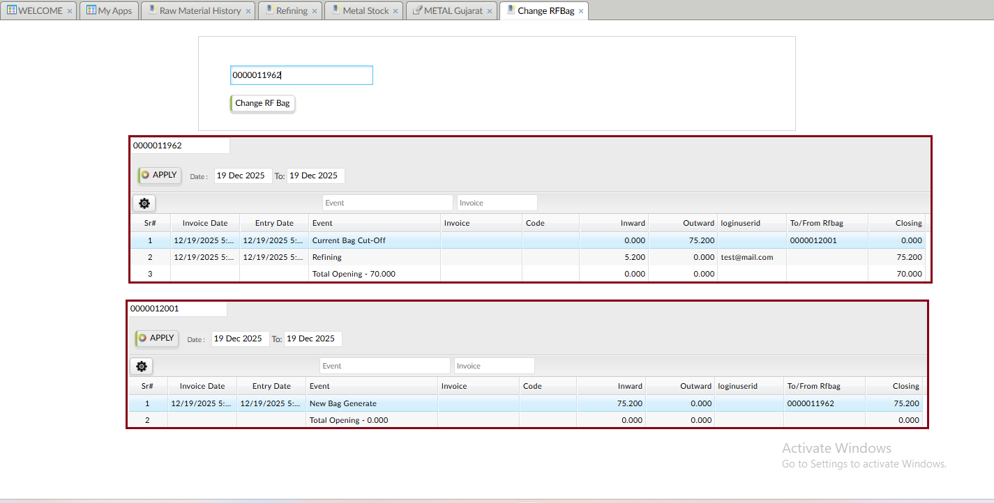Open the From date field in first panel
The image size is (994, 503).
tap(242, 176)
